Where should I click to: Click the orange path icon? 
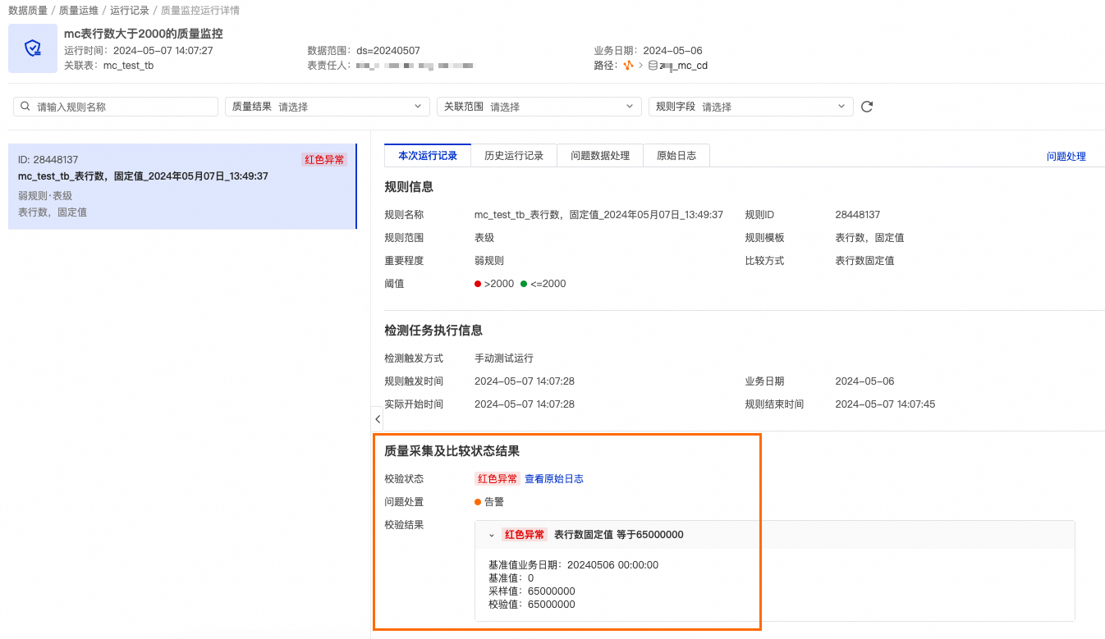[628, 66]
